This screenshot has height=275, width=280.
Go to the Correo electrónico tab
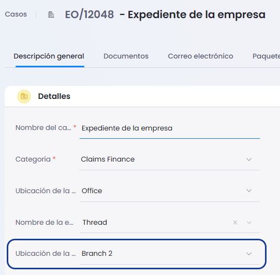(200, 56)
